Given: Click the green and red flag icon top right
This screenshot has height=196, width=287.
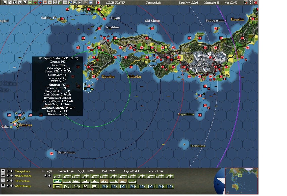Looking at the screenshot, I should point(245,2).
